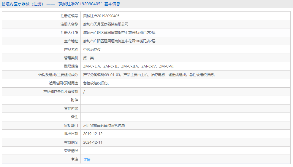Select approval date 2019-12-12
Screen dimensions: 293x167
coord(93,134)
